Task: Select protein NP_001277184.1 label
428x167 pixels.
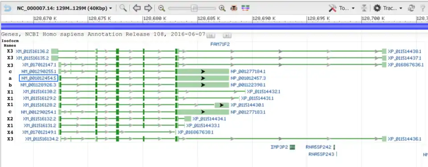Action: [x=248, y=72]
